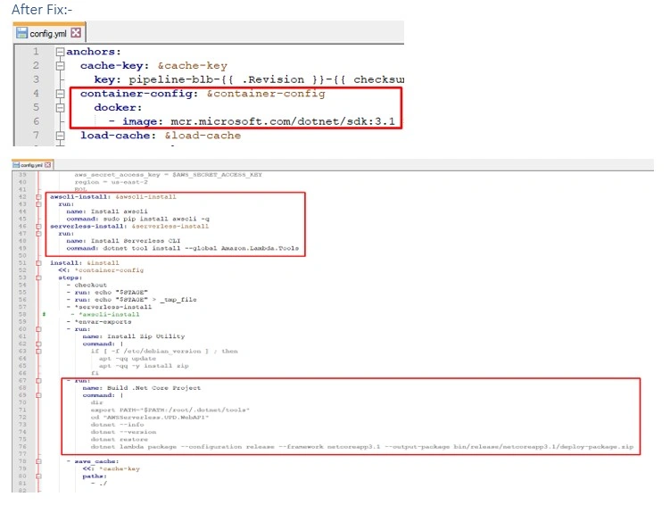Click the "name: Build .Net Core Project" line
Image resolution: width=670 pixels, height=505 pixels.
pyautogui.click(x=142, y=388)
